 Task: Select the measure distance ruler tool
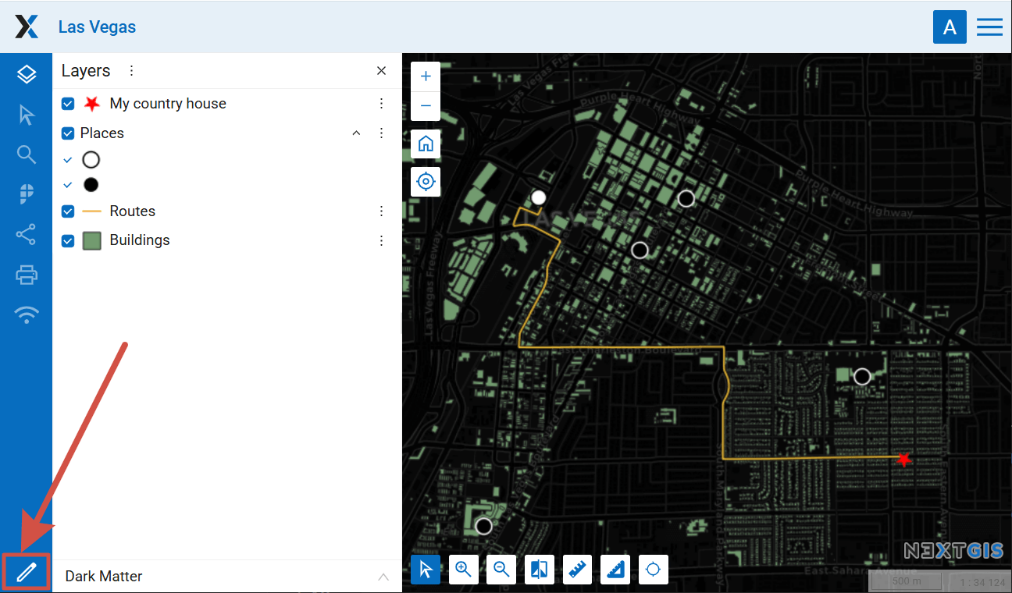[578, 570]
